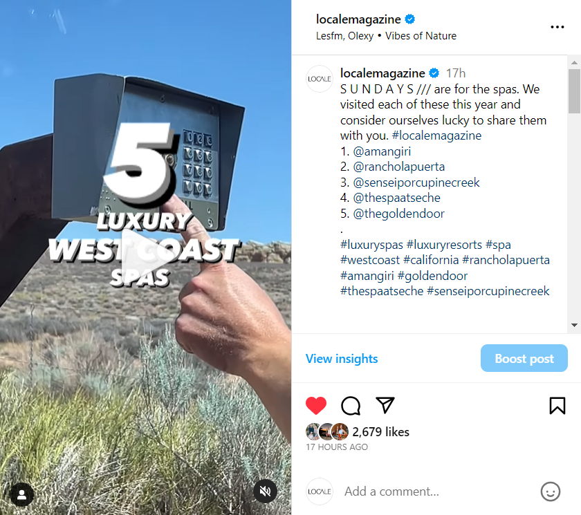Viewport: 581px width, 515px height.
Task: Click caption scrollbar down arrow
Action: pos(574,325)
